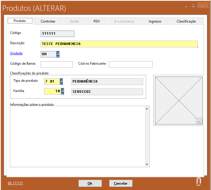Switch to the Controles tab
211x190 pixels.
point(48,21)
